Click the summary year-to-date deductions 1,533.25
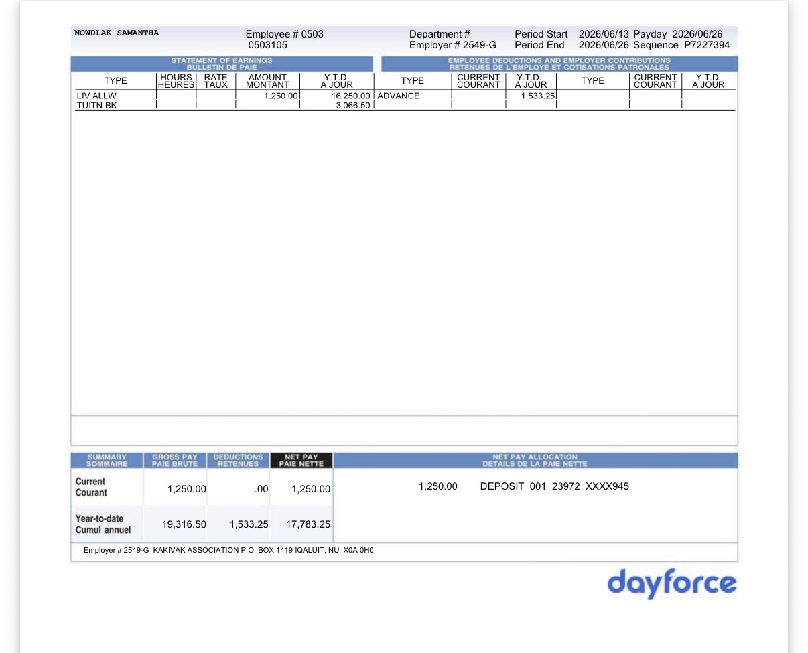Viewport: 808px width, 653px height. (x=249, y=524)
